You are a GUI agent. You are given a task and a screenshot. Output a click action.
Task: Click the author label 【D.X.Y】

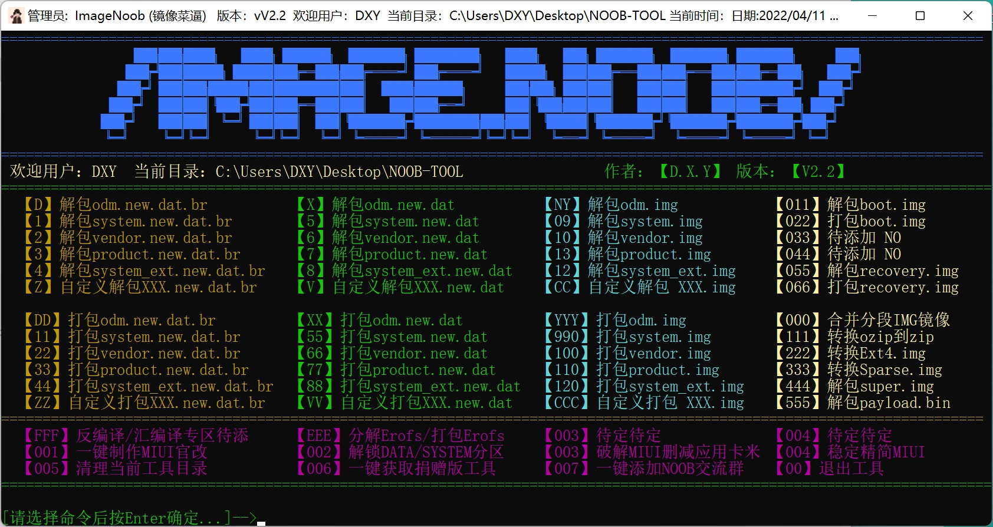click(691, 172)
